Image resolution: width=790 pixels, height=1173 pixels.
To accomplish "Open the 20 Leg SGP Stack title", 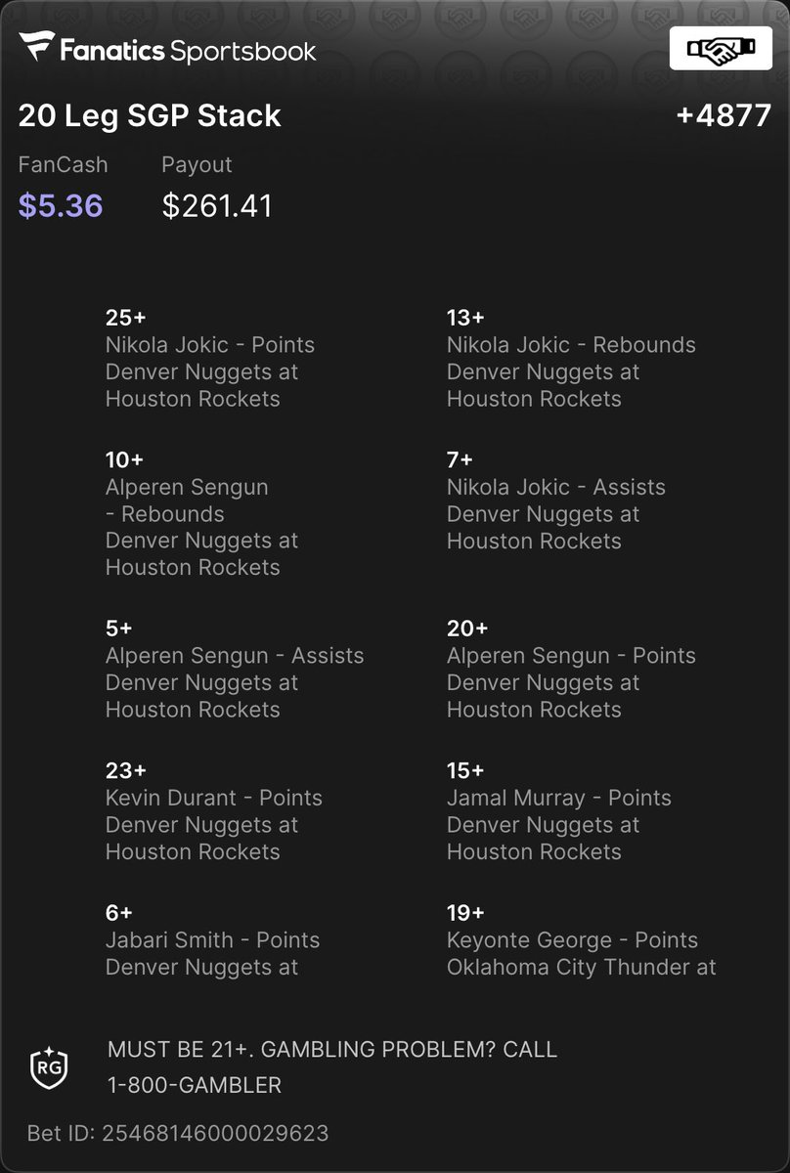I will coord(150,115).
